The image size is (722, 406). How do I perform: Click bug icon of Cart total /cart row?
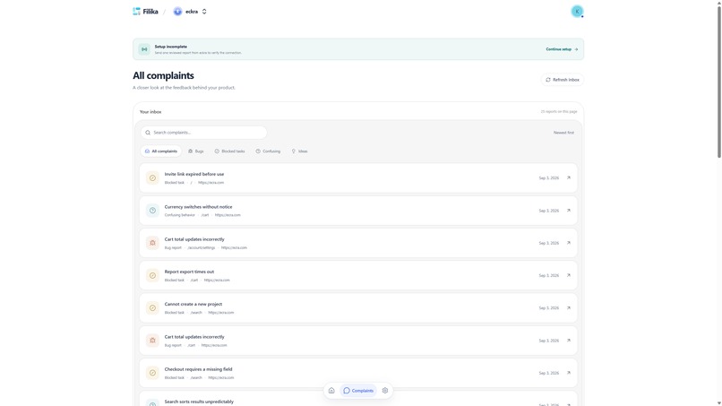pyautogui.click(x=152, y=341)
